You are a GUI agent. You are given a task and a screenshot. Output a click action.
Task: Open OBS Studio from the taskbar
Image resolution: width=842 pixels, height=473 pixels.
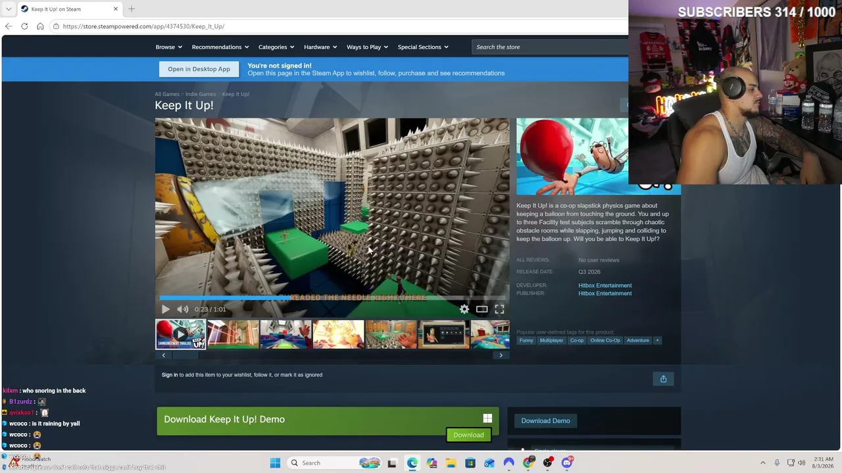(x=547, y=462)
